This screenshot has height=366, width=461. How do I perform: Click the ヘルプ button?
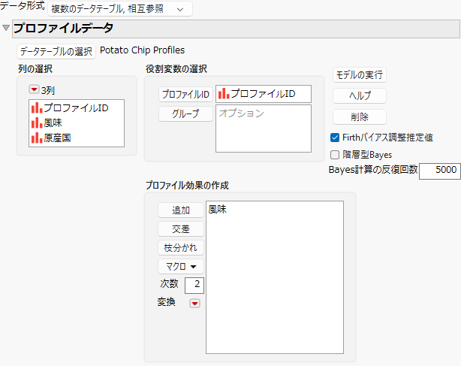(x=360, y=95)
